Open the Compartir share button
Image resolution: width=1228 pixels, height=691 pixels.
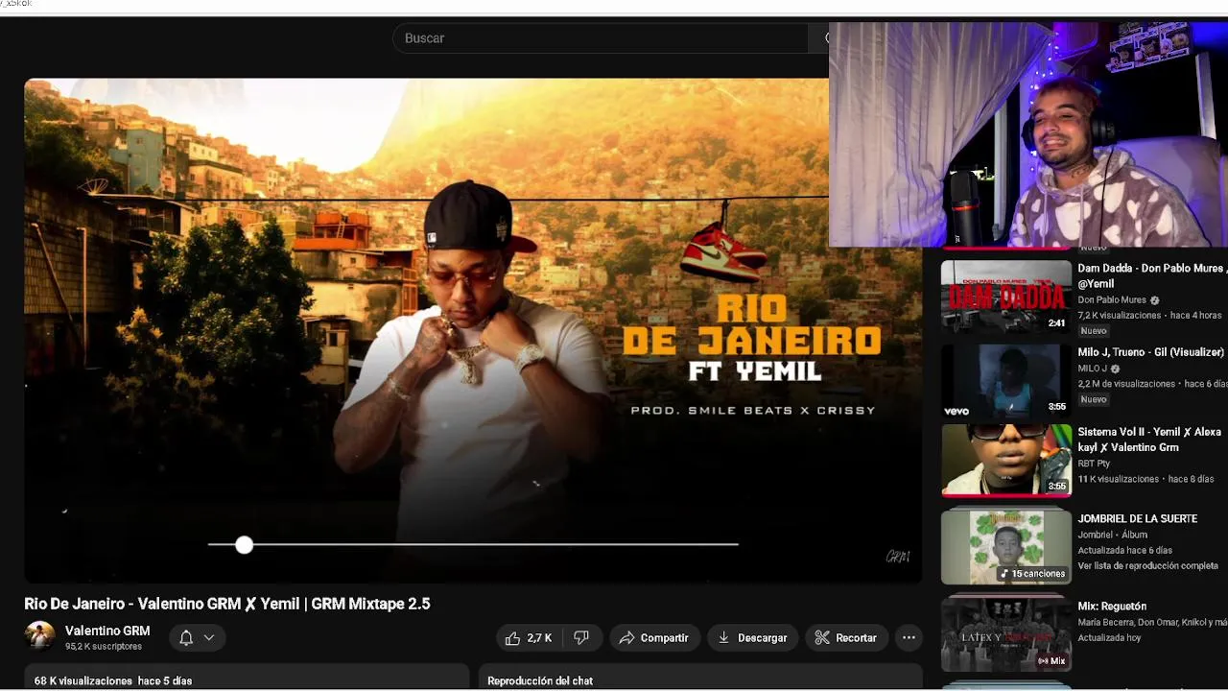[654, 638]
